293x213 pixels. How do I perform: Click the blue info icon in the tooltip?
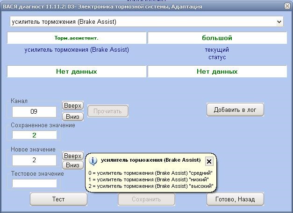(x=93, y=161)
